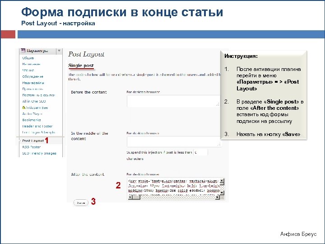The width and height of the screenshot is (325, 244).
Task: Open the Общие settings page
Action: (28, 58)
